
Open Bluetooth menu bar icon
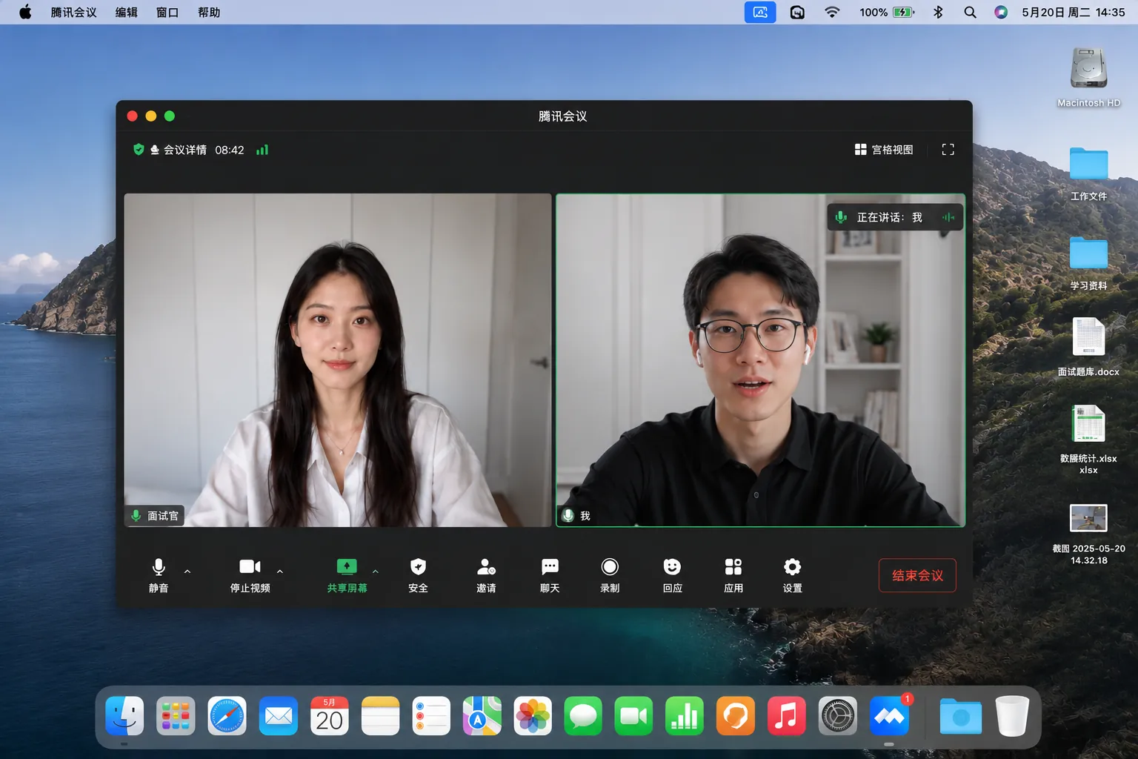938,12
